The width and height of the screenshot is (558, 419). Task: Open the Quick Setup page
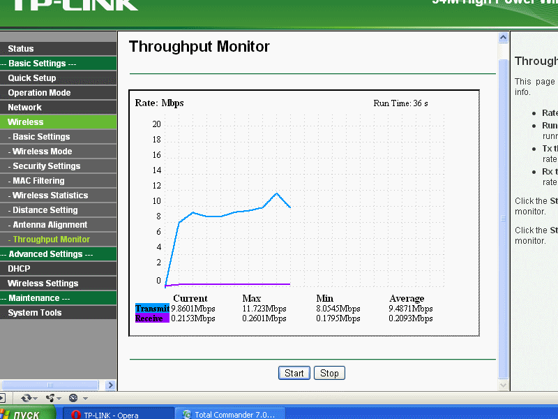click(58, 78)
